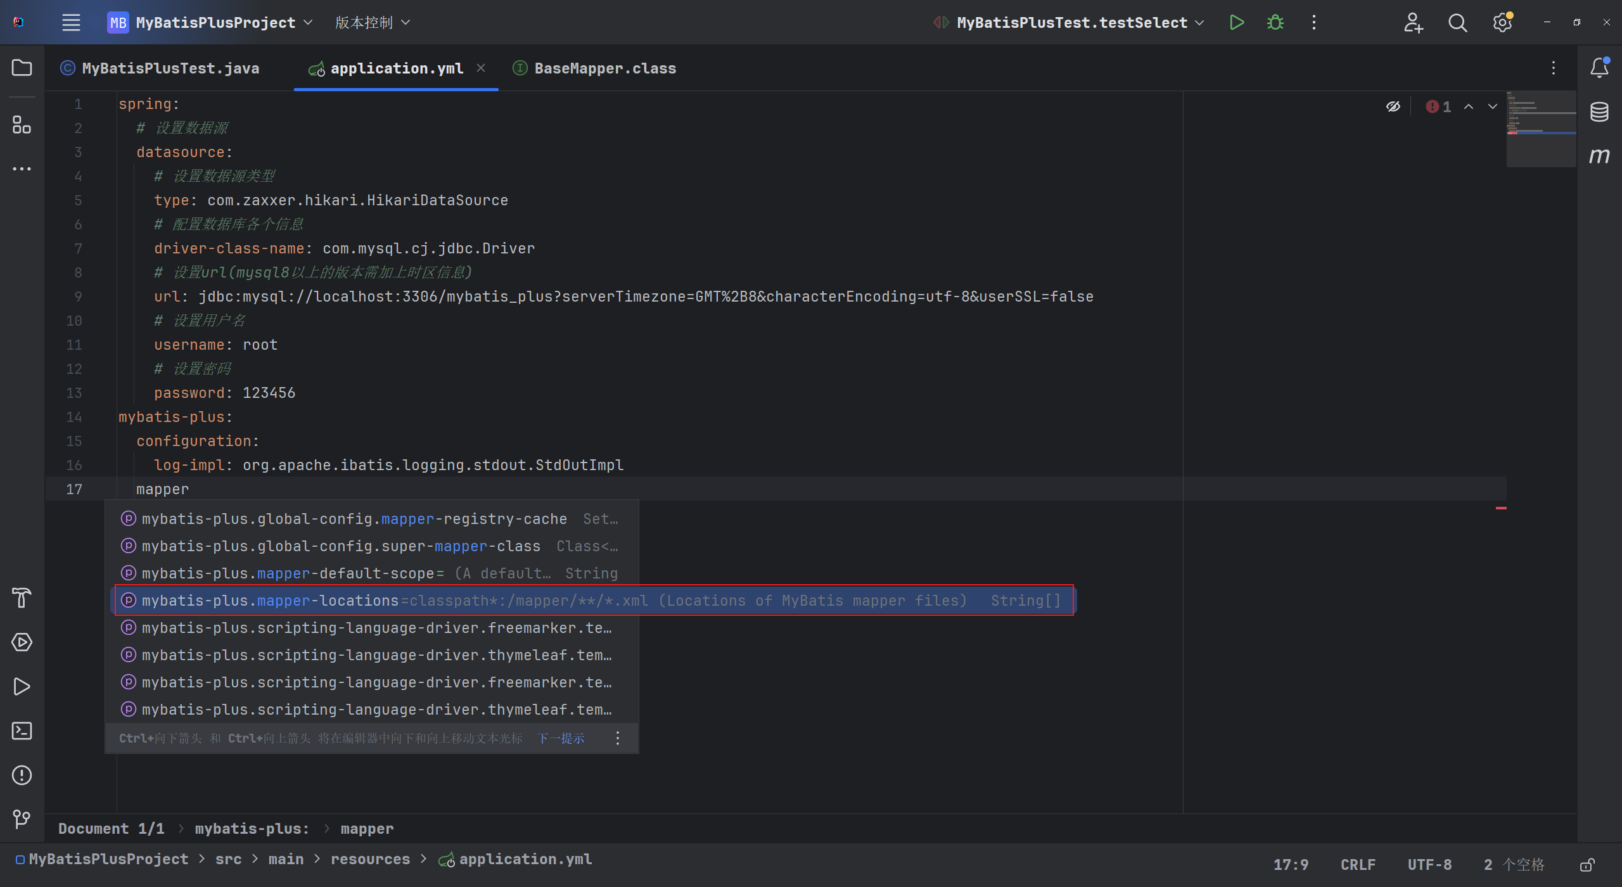
Task: Open the Run tool window
Action: (22, 686)
